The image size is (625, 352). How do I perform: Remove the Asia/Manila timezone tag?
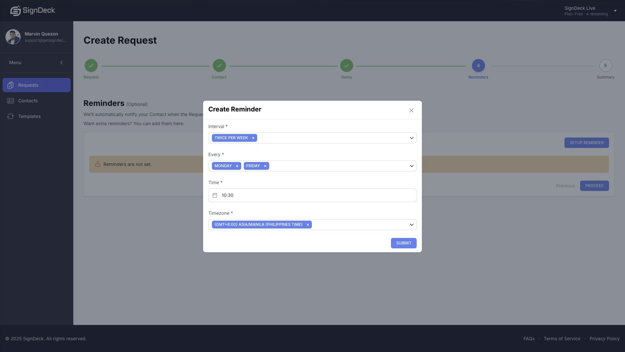click(308, 225)
